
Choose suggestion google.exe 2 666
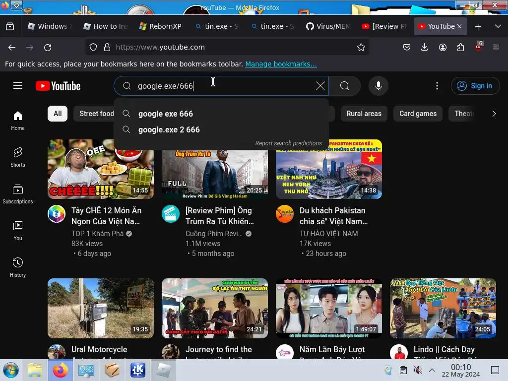[x=221, y=129]
